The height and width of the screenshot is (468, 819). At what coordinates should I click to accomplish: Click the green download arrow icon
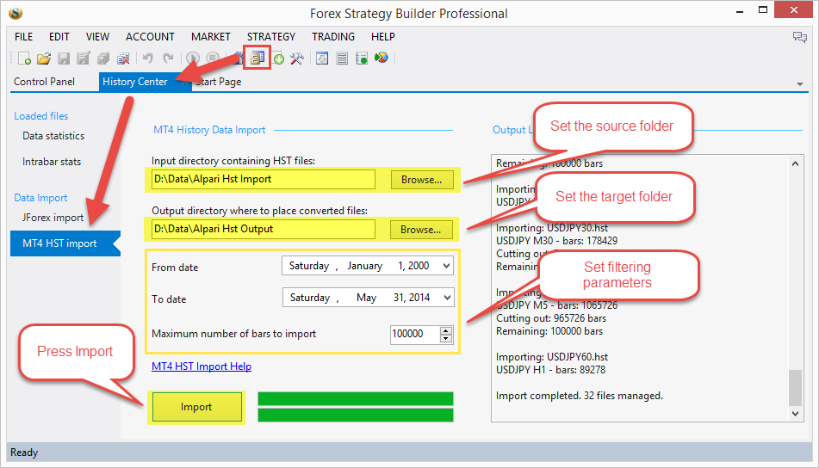(279, 58)
